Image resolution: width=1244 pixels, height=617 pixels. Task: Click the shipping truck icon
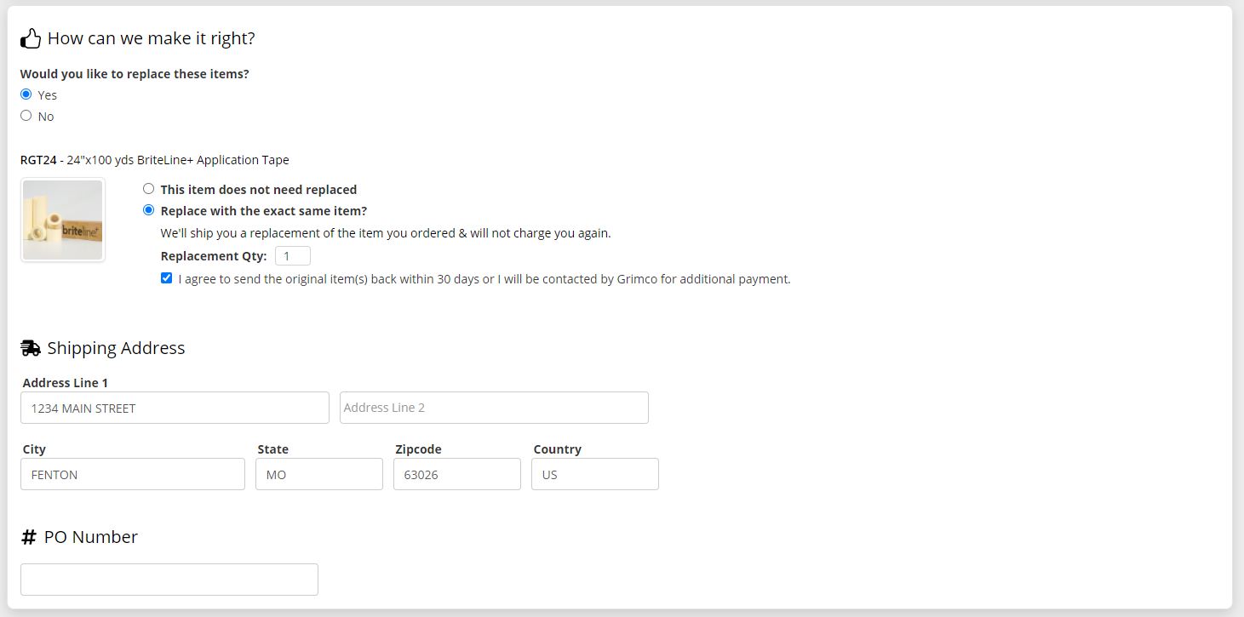click(31, 348)
